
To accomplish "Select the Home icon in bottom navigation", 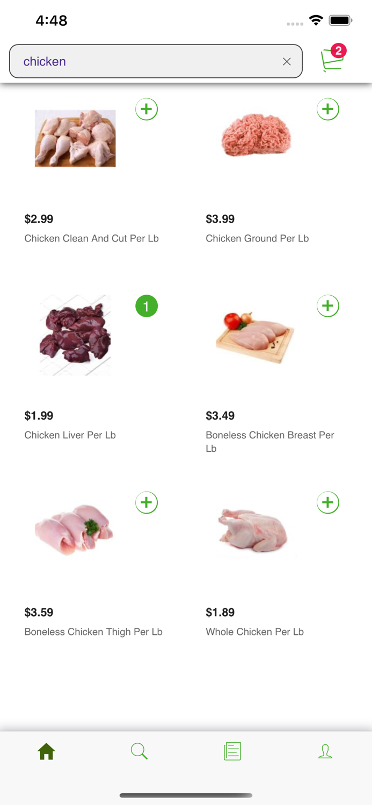I will (x=46, y=751).
